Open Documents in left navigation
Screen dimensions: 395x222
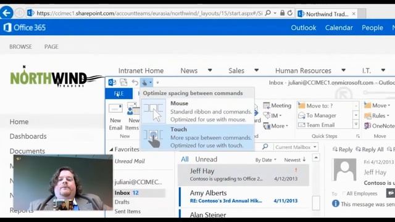tap(27, 151)
